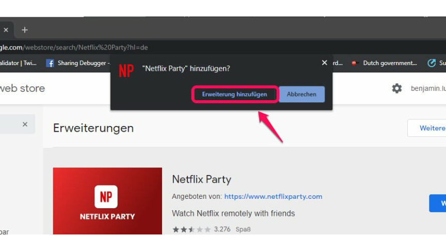The height and width of the screenshot is (251, 446).
Task: Click the Erweiterung hinzufügen button
Action: click(x=234, y=95)
